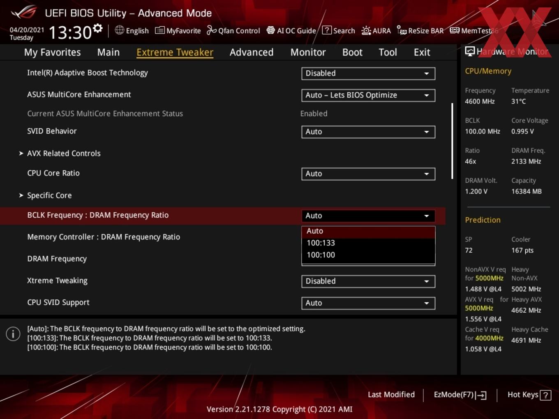559x419 pixels.
Task: Click the 167 pts cooler value
Action: click(x=522, y=250)
